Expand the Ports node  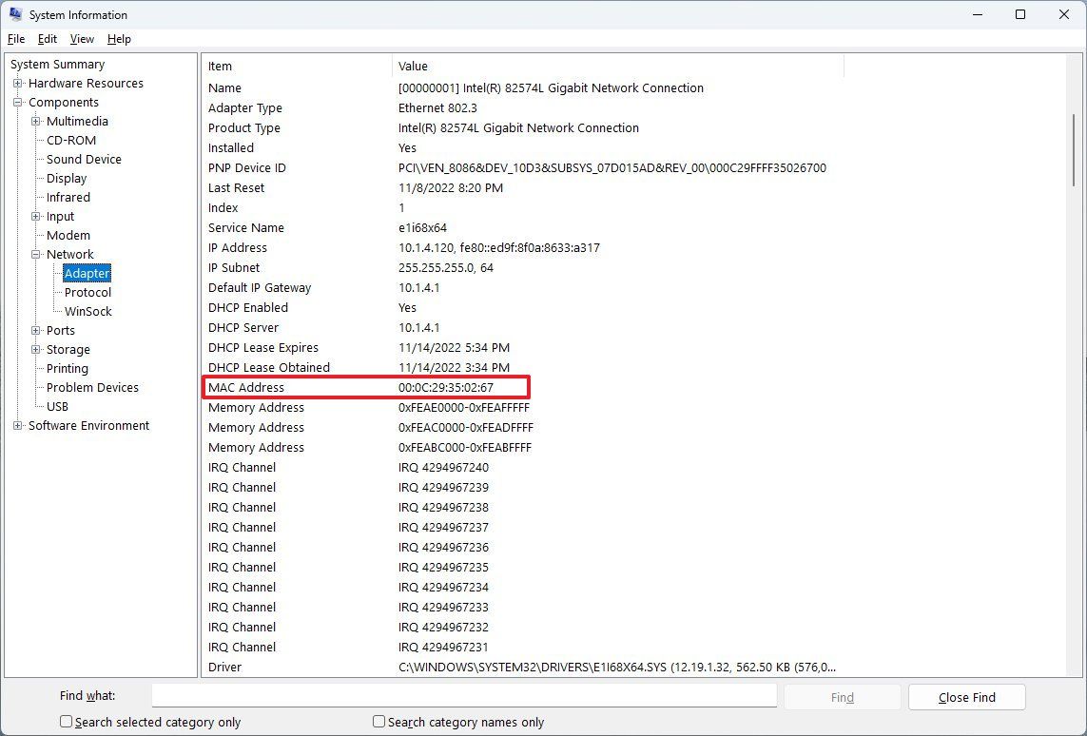pos(36,331)
